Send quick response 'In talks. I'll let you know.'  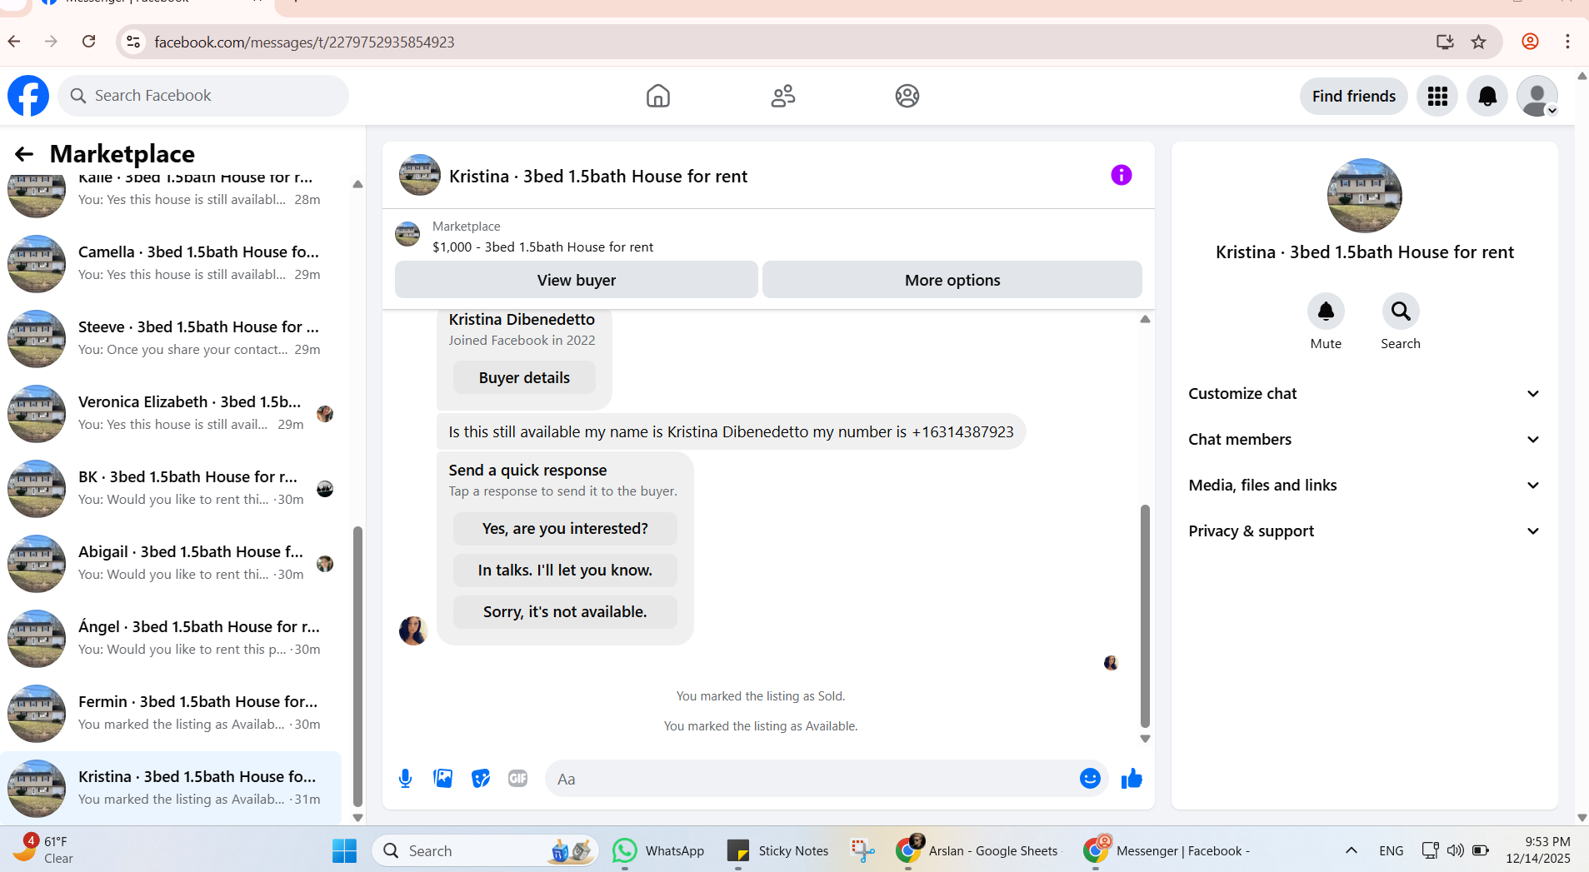(565, 570)
